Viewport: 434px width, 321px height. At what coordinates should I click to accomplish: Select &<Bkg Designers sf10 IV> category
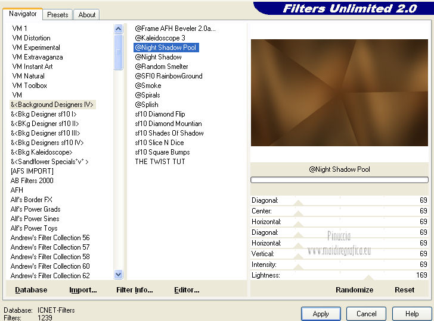click(x=47, y=143)
